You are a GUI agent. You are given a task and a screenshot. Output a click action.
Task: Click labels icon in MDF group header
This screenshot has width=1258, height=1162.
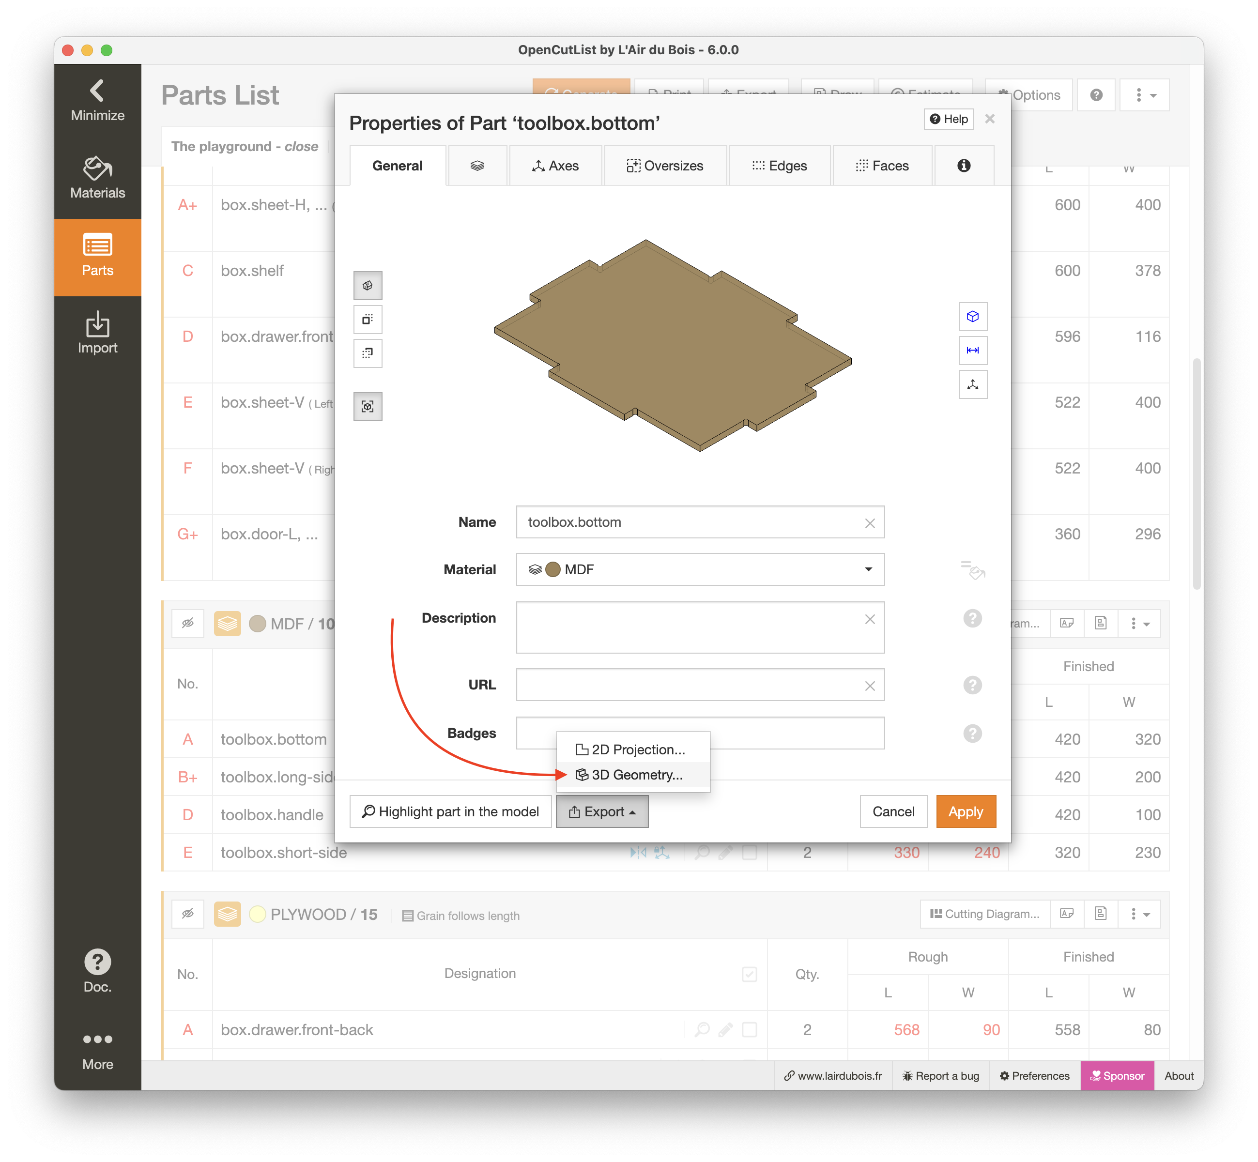(1067, 623)
